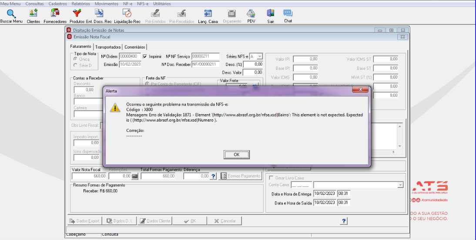Open Lanç. Caixa toolbar icon
Image resolution: width=476 pixels, height=240 pixels.
click(x=208, y=16)
